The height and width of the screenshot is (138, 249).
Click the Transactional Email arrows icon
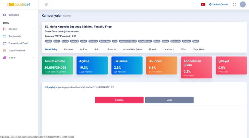coord(5,43)
